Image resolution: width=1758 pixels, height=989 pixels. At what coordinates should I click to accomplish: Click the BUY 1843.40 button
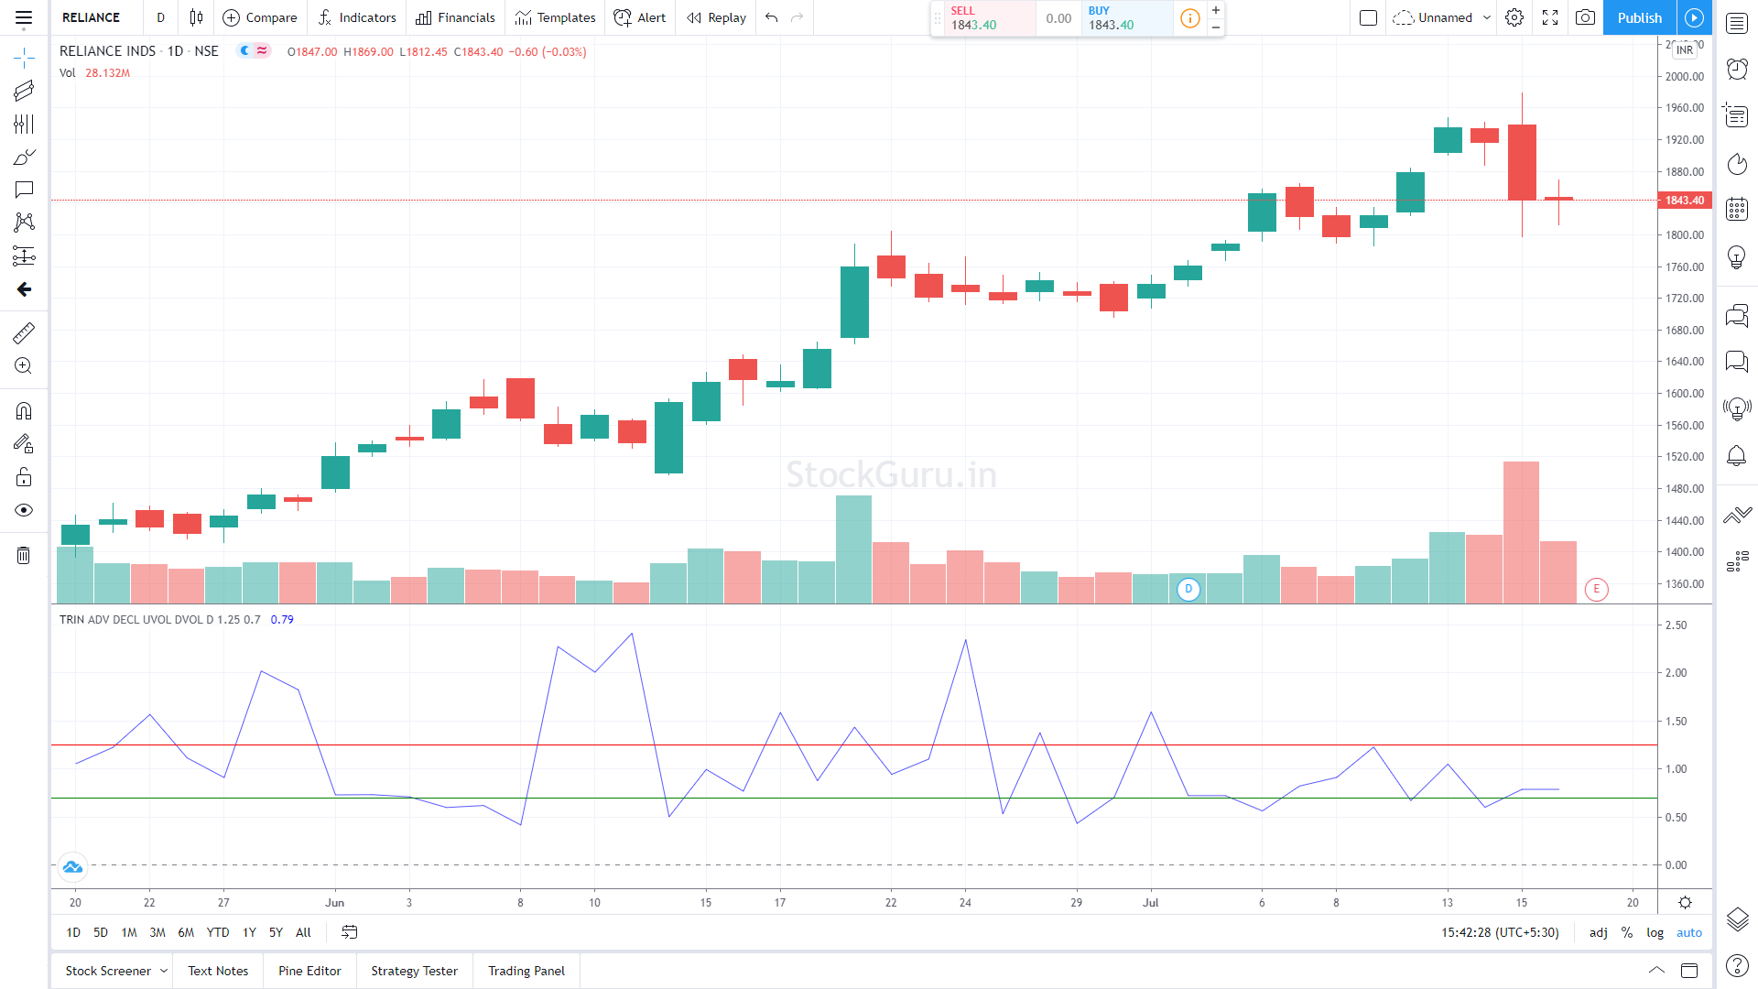coord(1127,18)
